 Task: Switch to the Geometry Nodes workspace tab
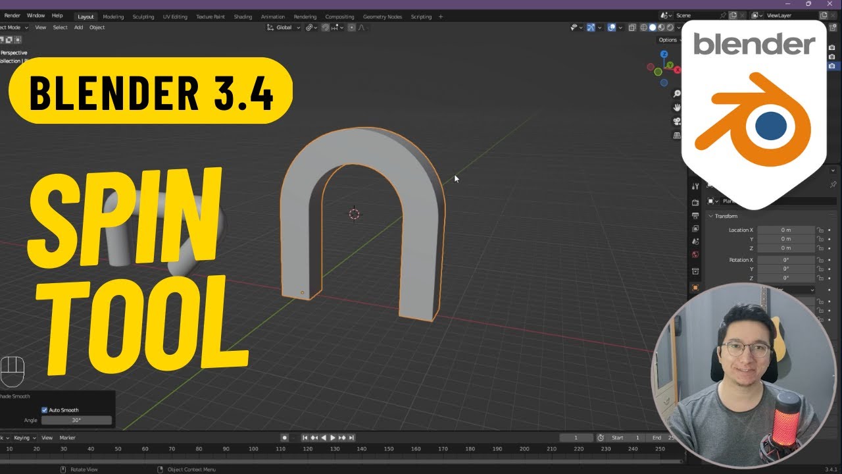(382, 16)
